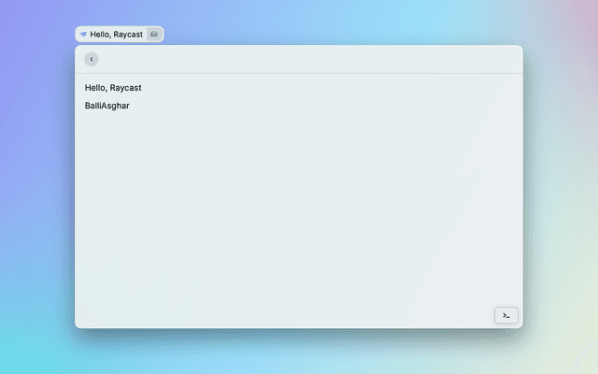Click the top-right corner of the window toolbar
The width and height of the screenshot is (598, 374).
tap(509, 59)
